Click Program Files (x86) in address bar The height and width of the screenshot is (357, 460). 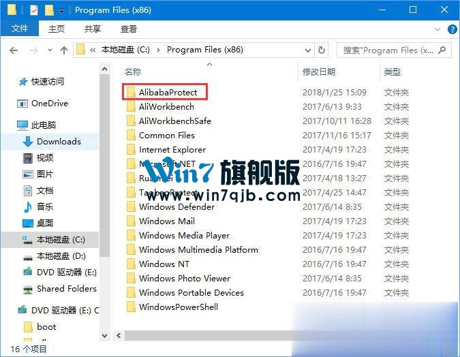tap(205, 50)
